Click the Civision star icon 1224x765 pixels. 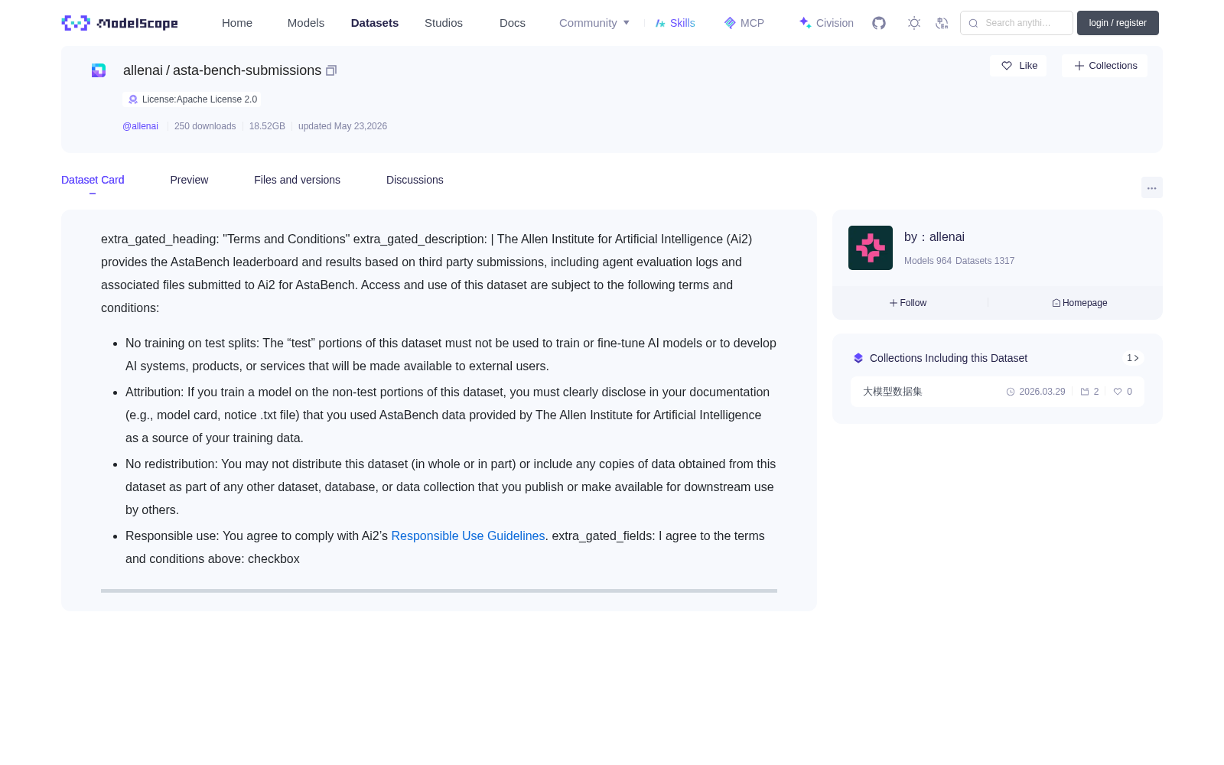click(x=805, y=23)
